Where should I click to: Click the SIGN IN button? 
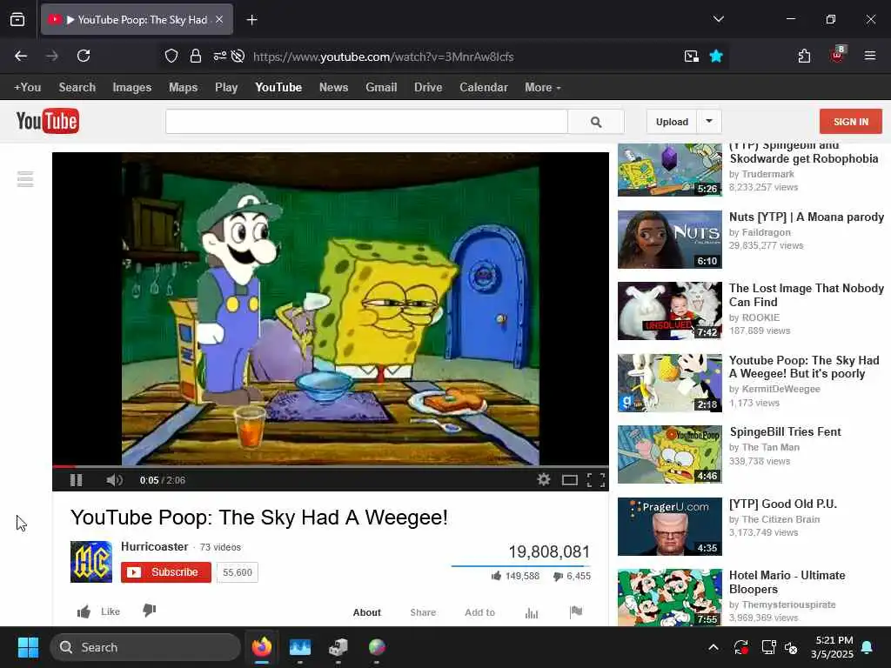coord(851,122)
